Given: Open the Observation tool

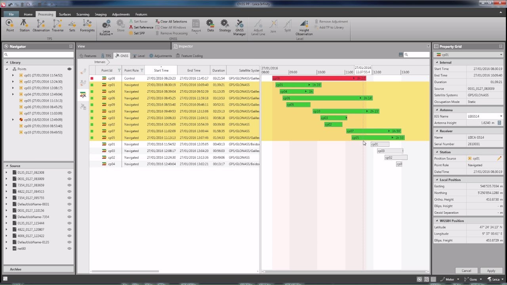Looking at the screenshot, I should (41, 26).
